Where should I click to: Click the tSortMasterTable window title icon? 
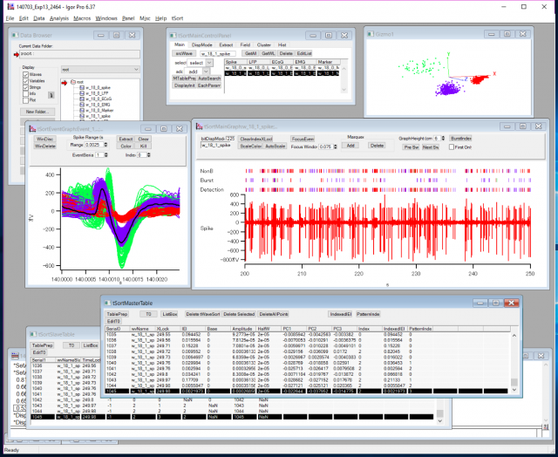pos(107,301)
